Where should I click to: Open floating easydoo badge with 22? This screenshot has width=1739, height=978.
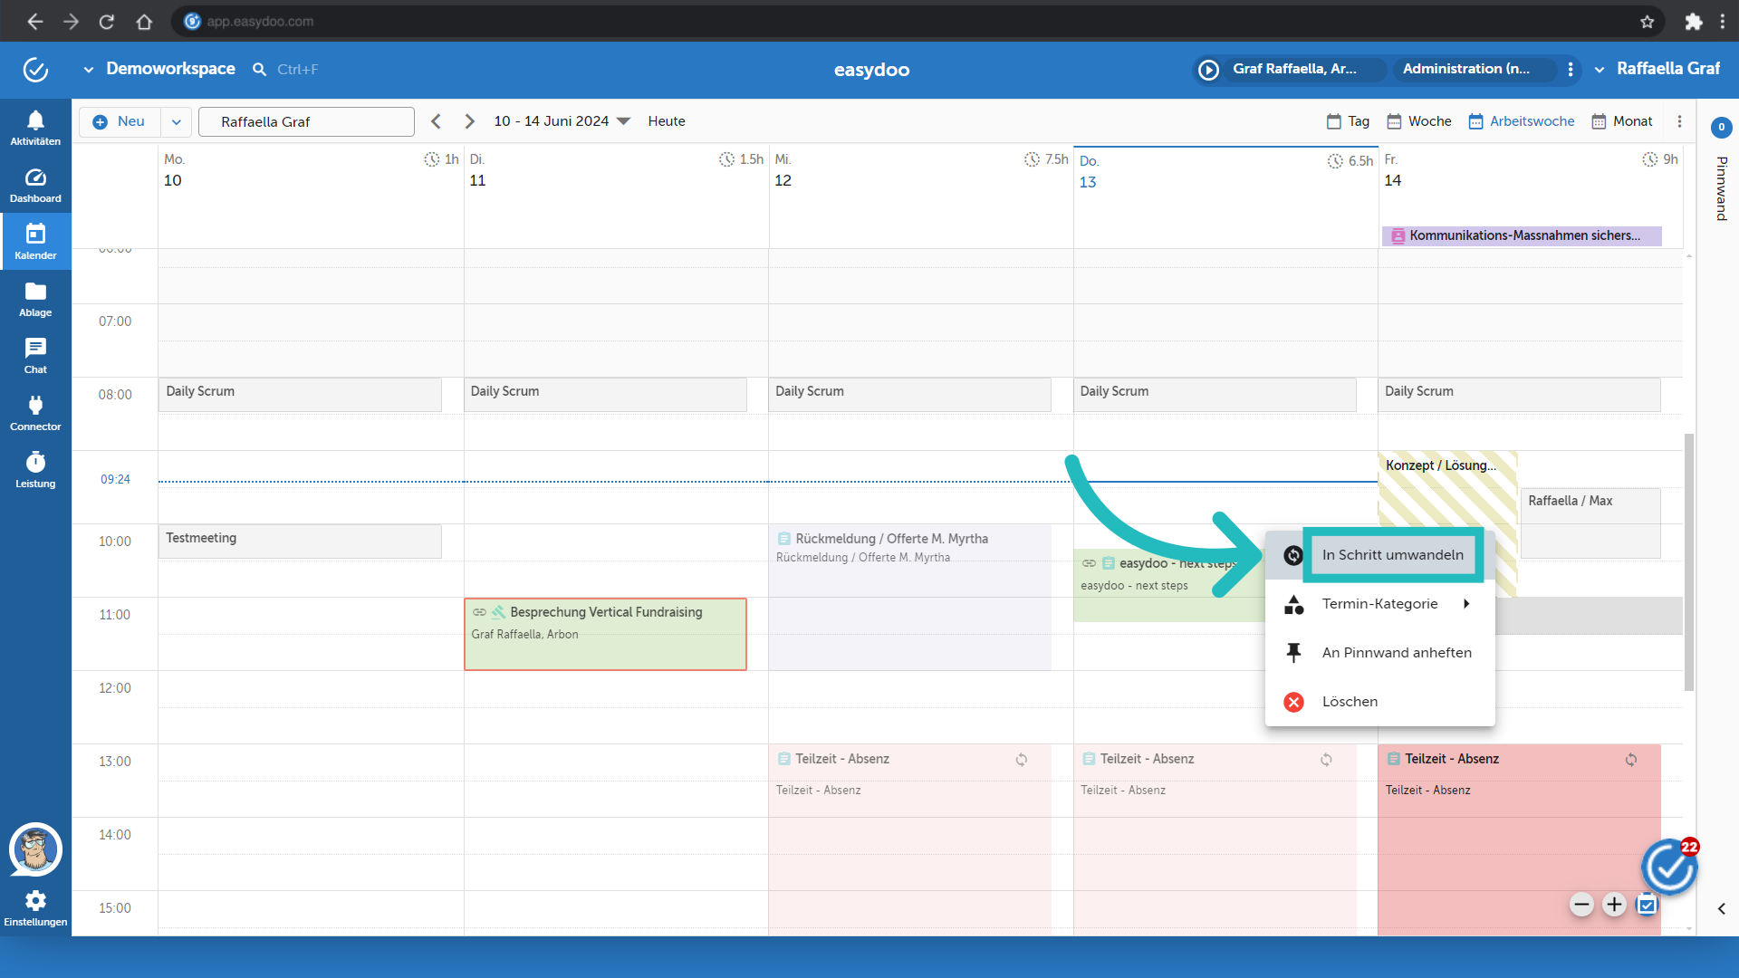pos(1669,868)
